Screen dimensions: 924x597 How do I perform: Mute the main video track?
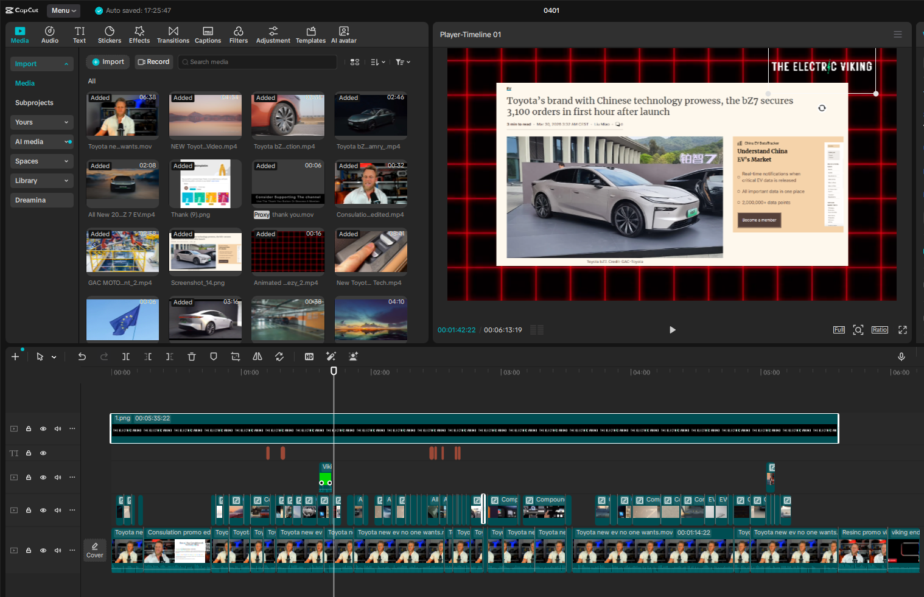tap(57, 550)
